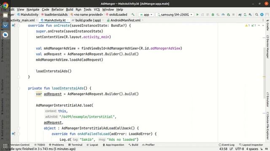
Task: Open the Device Manager icon in the toolbar
Action: pyautogui.click(x=245, y=15)
